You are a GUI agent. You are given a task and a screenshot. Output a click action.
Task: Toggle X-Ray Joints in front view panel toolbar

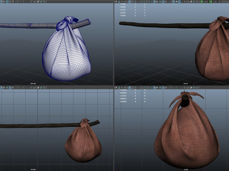point(44,87)
